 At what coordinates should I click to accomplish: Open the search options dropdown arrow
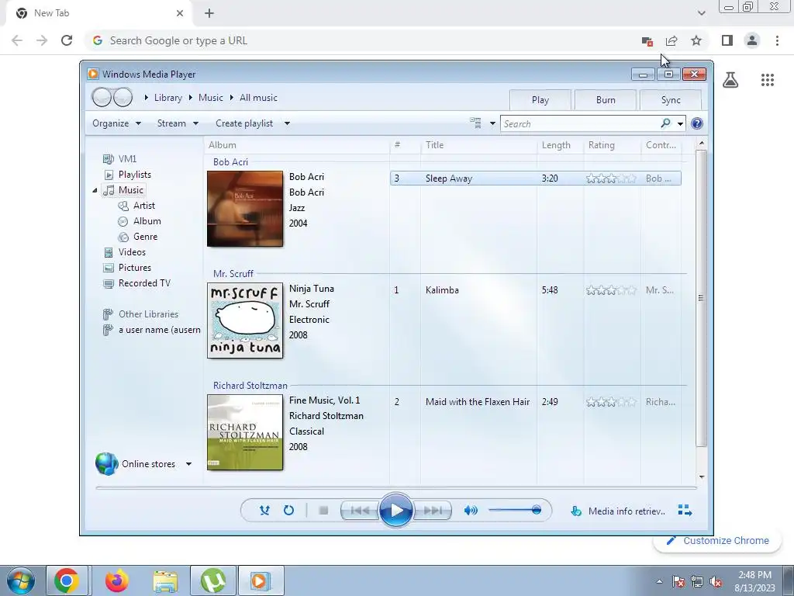(680, 123)
